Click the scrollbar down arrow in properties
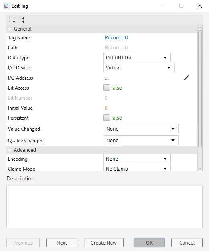This screenshot has width=209, height=251. click(x=200, y=169)
